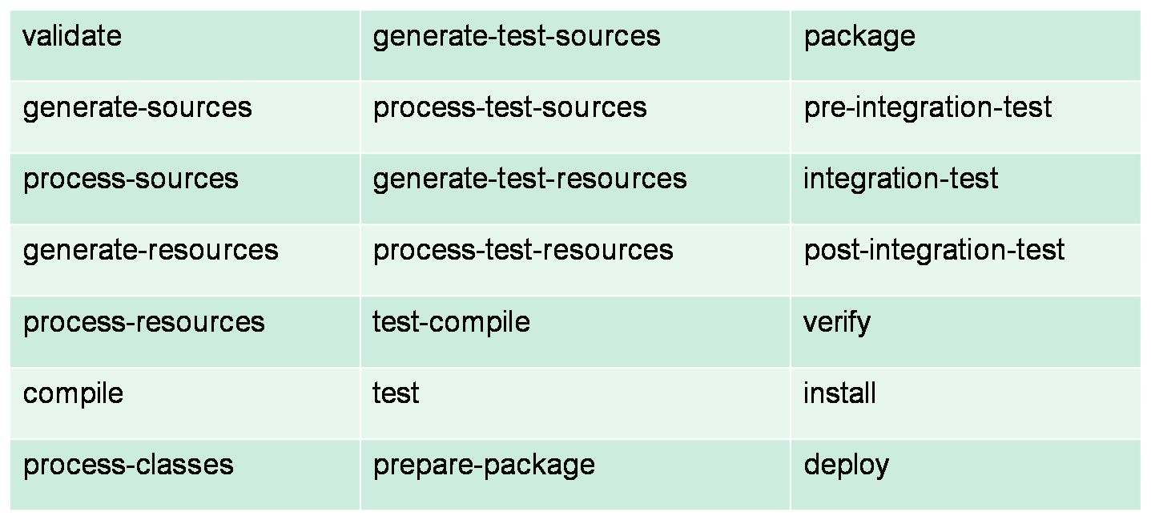Select the deploy phase cell
1151x520 pixels.
[846, 465]
